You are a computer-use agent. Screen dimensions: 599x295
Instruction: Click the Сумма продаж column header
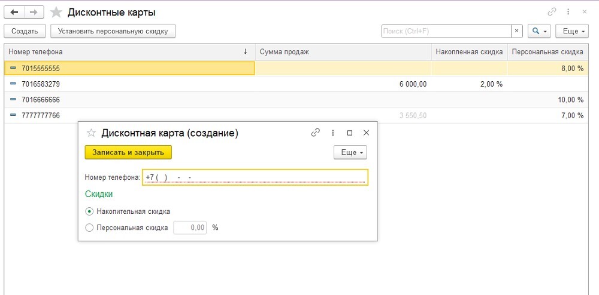point(343,52)
